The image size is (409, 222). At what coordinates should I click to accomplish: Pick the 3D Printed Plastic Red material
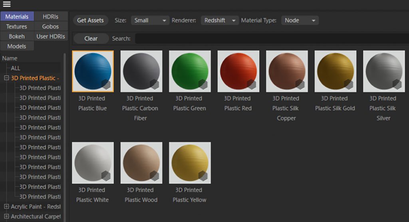tap(238, 71)
